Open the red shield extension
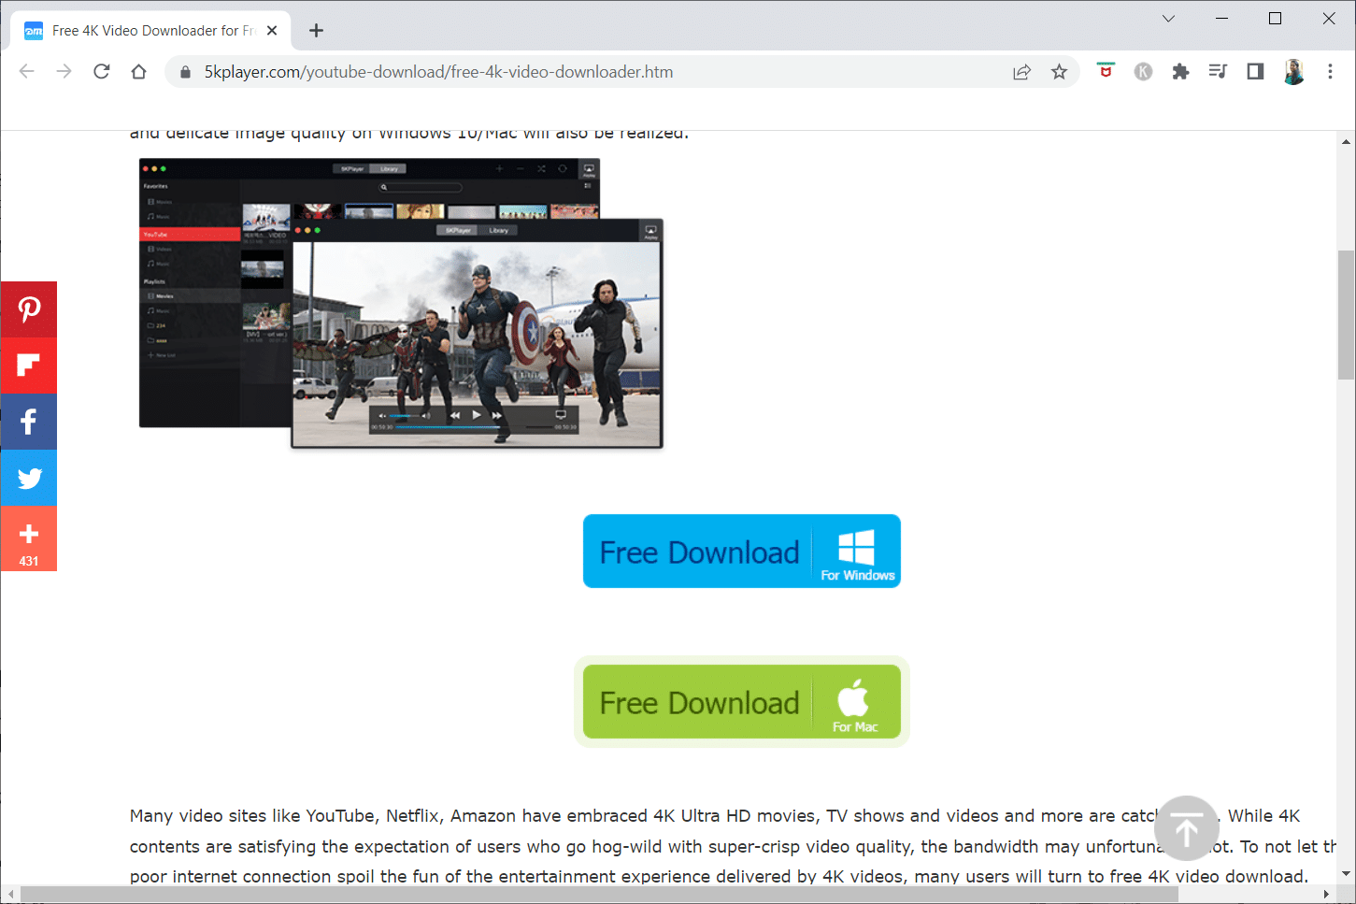Viewport: 1356px width, 904px height. pos(1106,71)
